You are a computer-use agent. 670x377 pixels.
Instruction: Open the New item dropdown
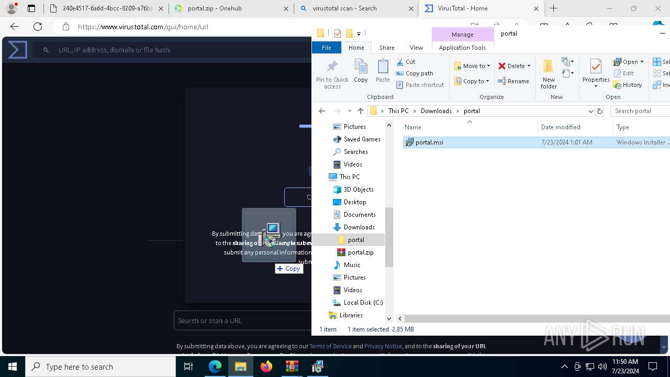568,62
